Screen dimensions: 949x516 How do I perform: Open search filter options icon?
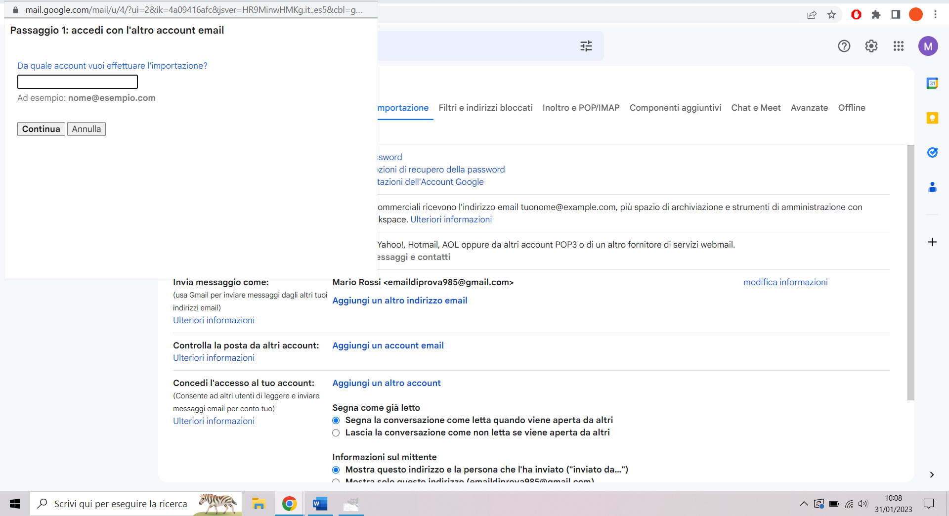click(x=586, y=45)
